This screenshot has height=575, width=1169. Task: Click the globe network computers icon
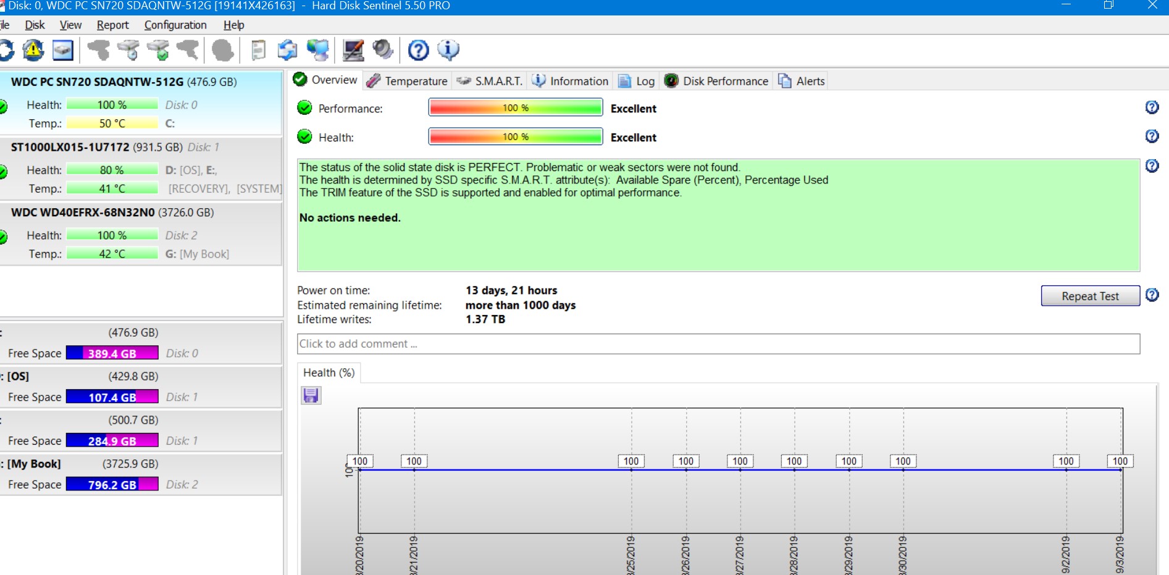tap(318, 50)
